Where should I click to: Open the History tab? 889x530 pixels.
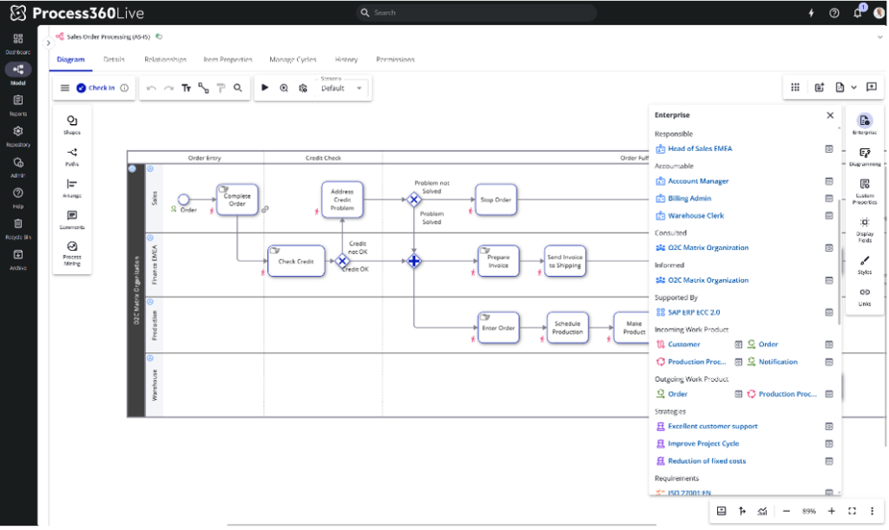click(x=346, y=60)
